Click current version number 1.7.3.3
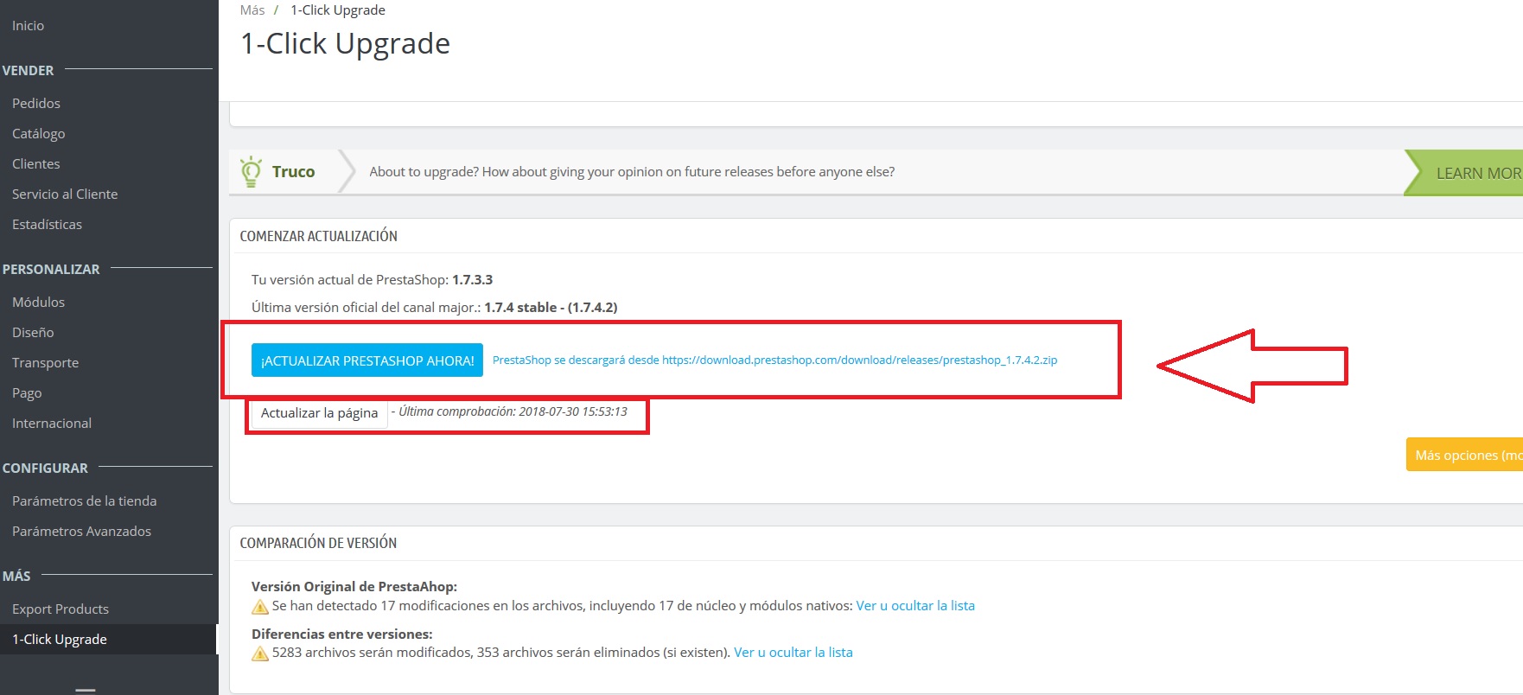 [x=472, y=280]
